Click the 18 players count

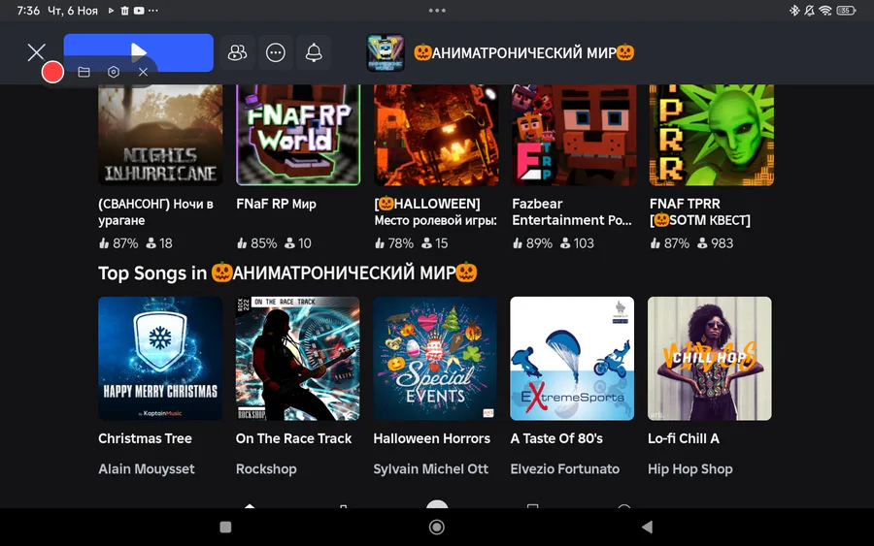pos(159,243)
